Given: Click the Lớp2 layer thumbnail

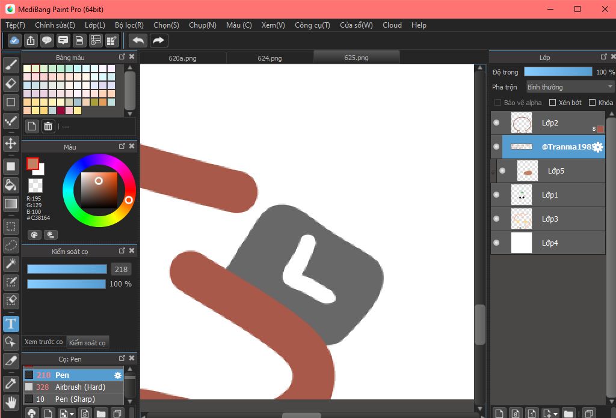Looking at the screenshot, I should [522, 123].
